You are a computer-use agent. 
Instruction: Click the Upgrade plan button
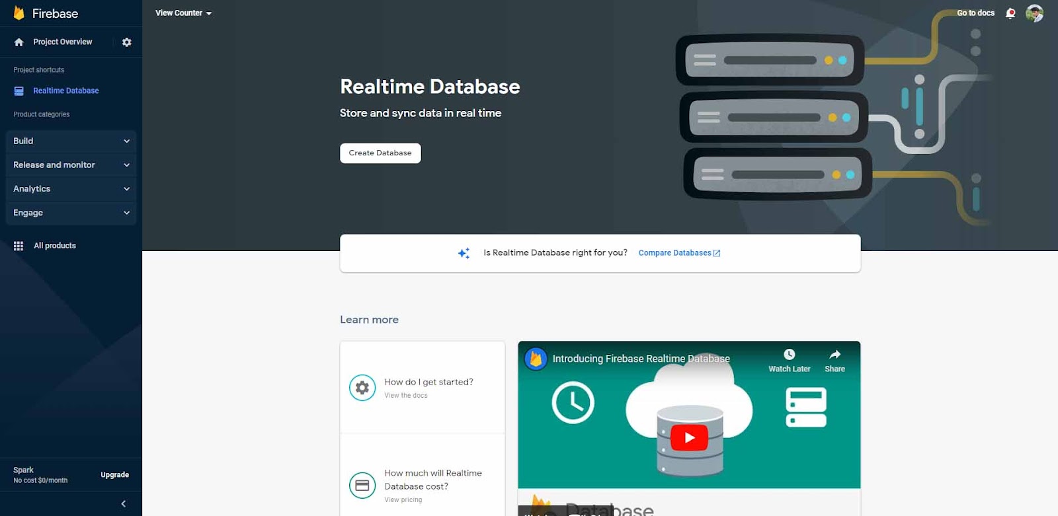click(x=115, y=475)
